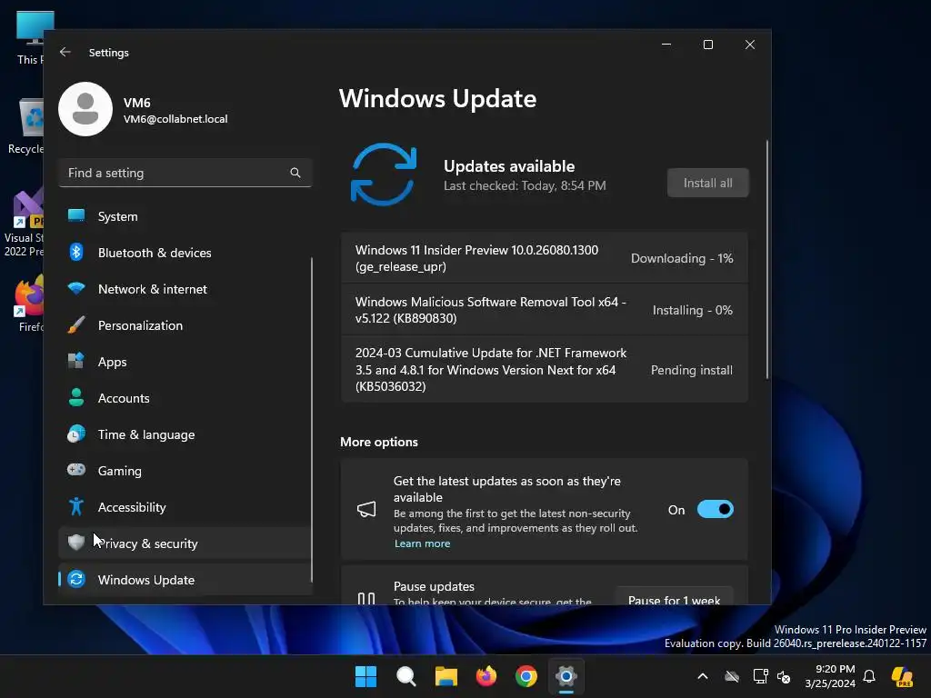Go to Bluetooth & devices settings
Image resolution: width=931 pixels, height=698 pixels.
[185, 253]
